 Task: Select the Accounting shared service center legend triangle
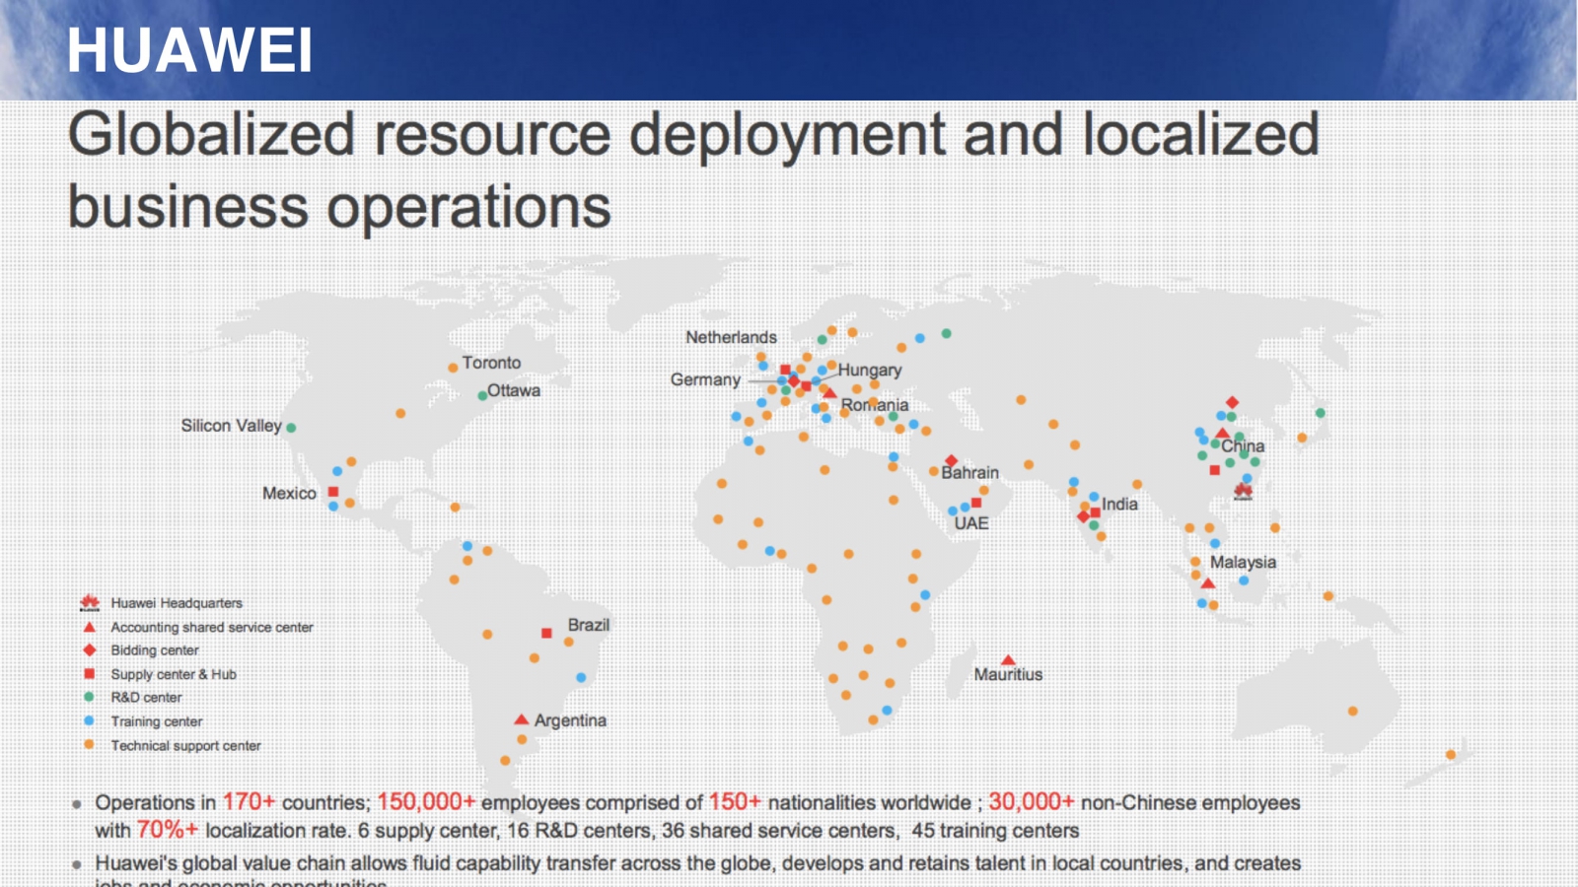[90, 627]
